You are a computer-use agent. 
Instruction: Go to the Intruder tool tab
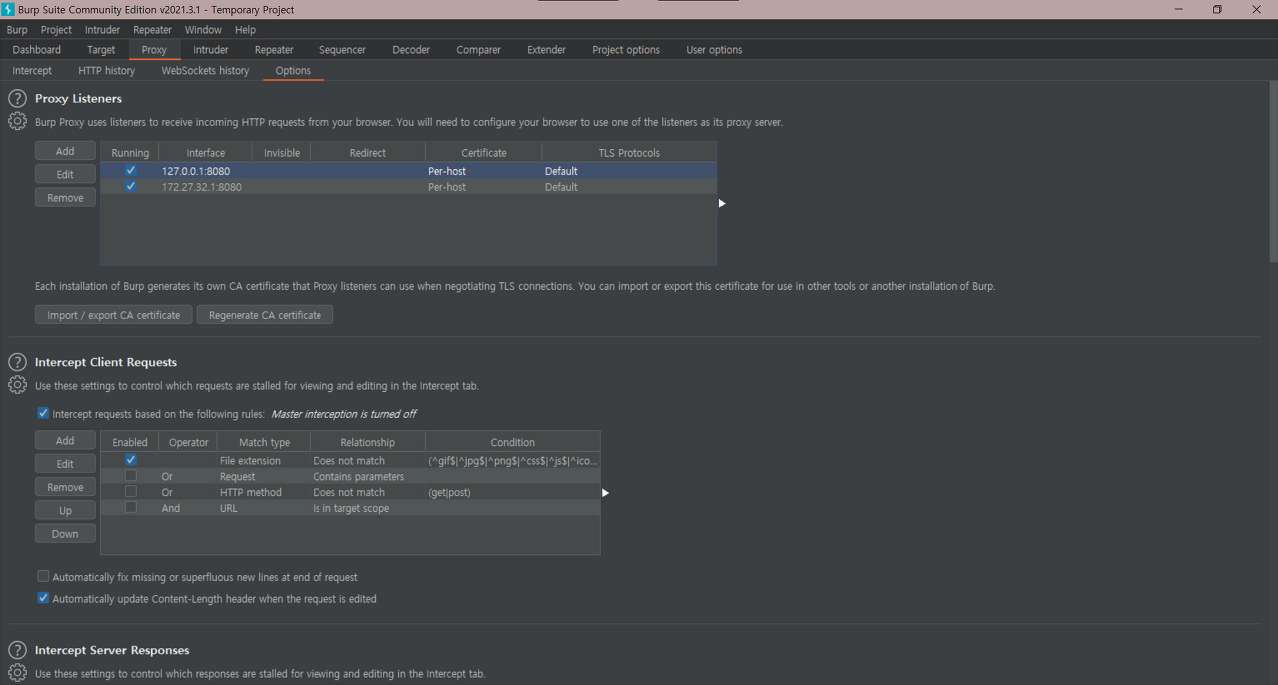click(x=211, y=50)
